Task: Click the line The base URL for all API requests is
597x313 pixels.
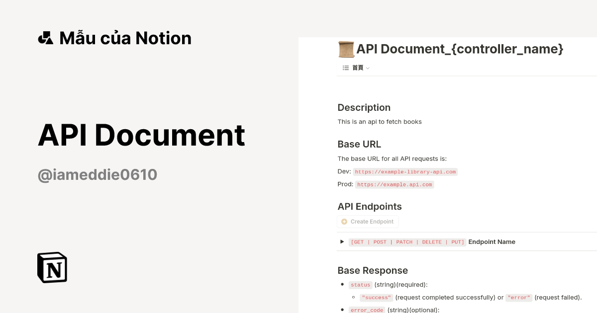Action: click(x=393, y=159)
